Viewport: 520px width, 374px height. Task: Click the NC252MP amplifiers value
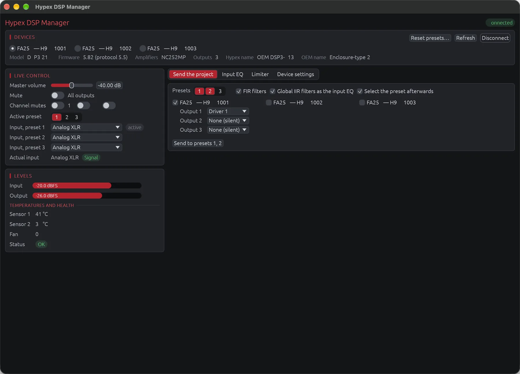[x=174, y=57]
